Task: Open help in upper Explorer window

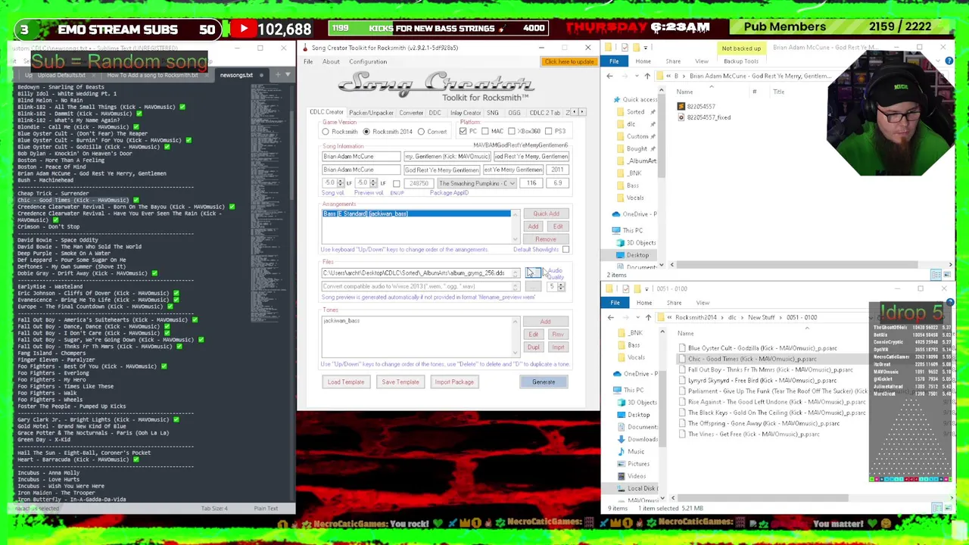Action: 949,61
